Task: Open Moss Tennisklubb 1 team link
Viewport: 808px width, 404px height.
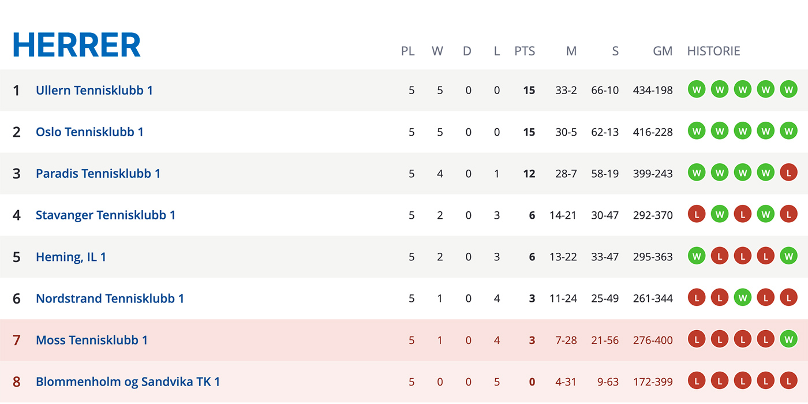Action: point(92,340)
